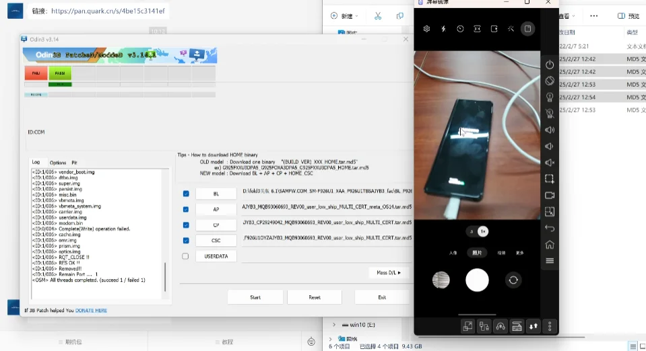This screenshot has height=351, width=646.
Task: Expand the win10 (E:) drive node
Action: 334,325
